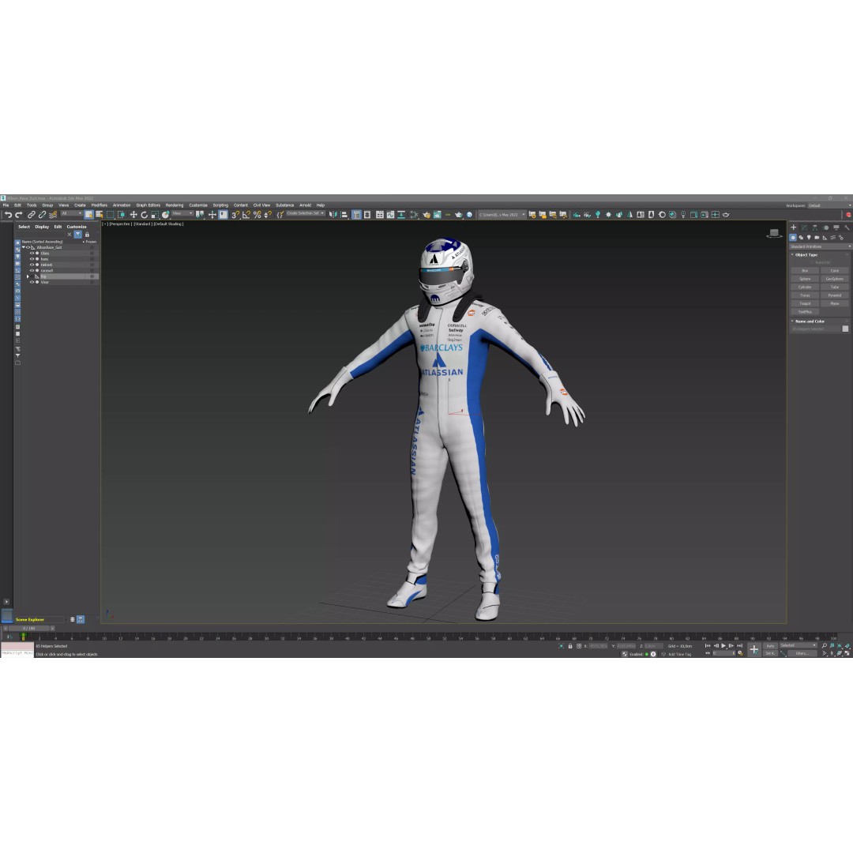
Task: Click object color swatch in Name and Color
Action: pos(845,329)
